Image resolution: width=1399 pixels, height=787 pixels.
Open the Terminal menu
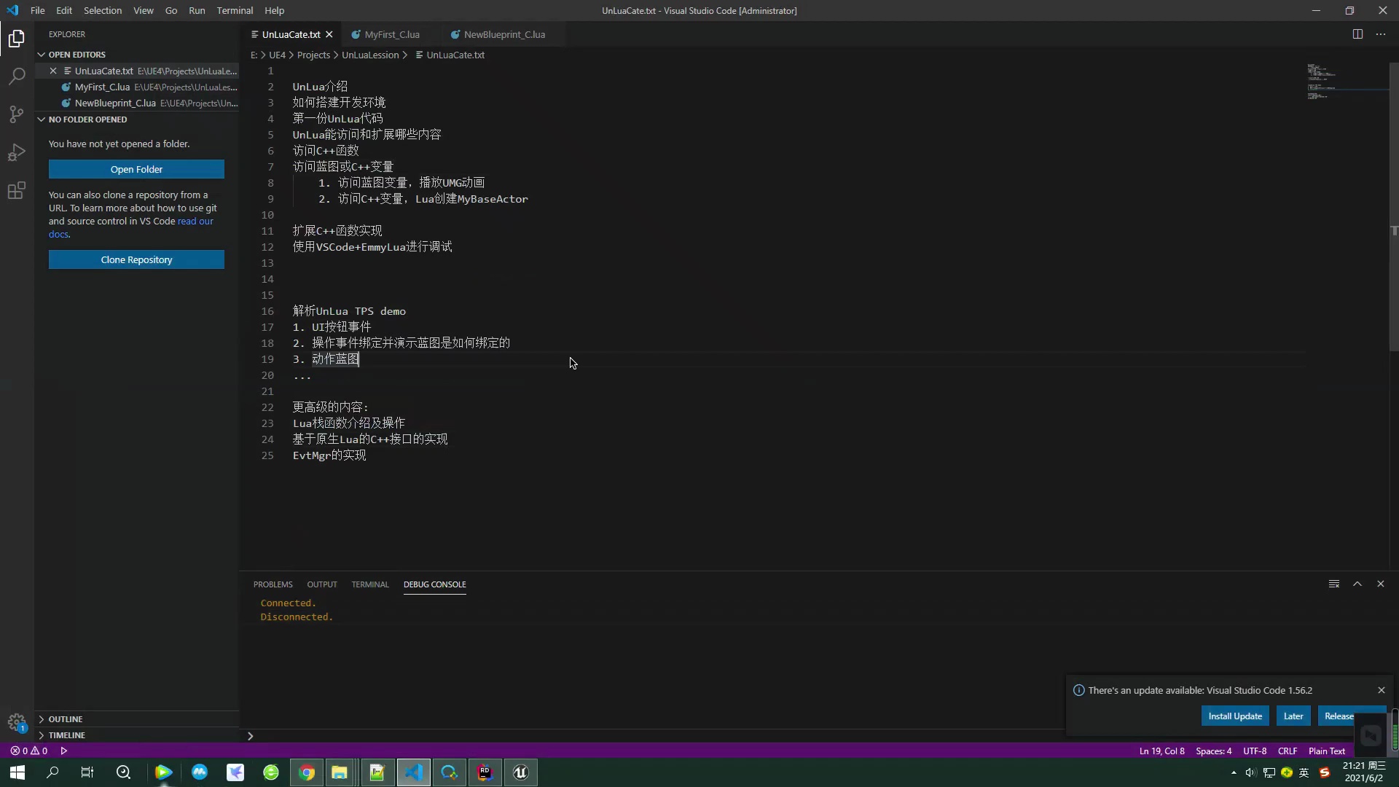tap(235, 10)
